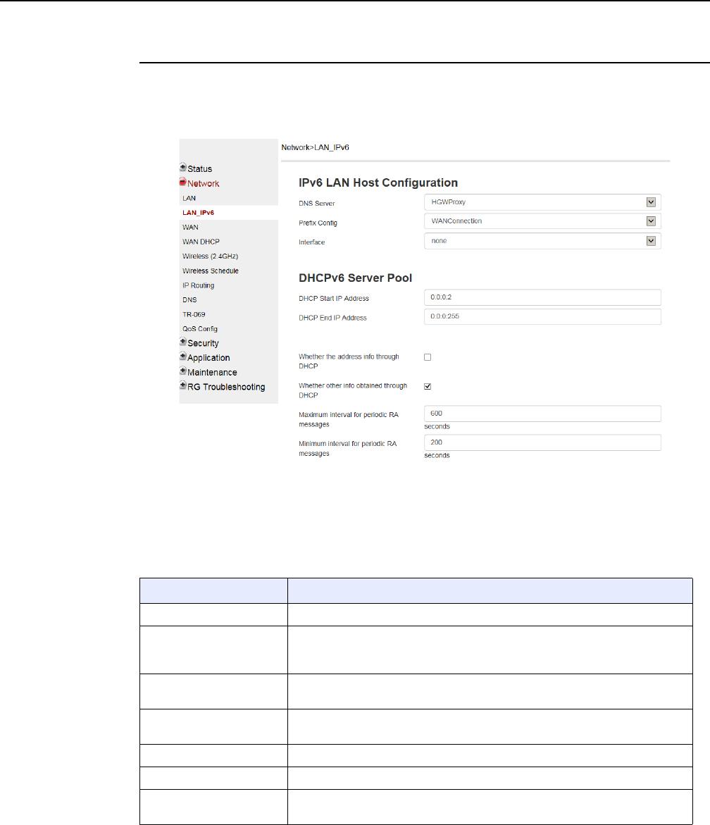The width and height of the screenshot is (710, 825).
Task: Click the IPv6 LAN Host Configuration heading
Action: 378,182
